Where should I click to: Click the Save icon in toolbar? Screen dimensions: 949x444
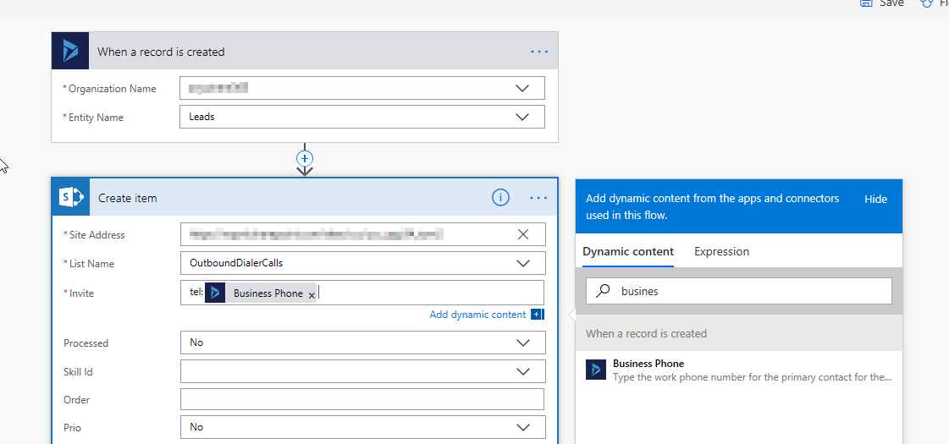(x=866, y=3)
